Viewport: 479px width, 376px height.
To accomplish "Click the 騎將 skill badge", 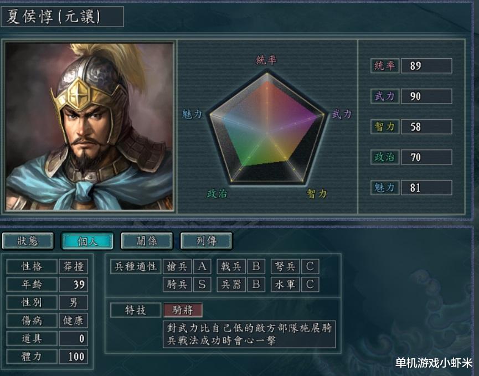I will pyautogui.click(x=183, y=310).
